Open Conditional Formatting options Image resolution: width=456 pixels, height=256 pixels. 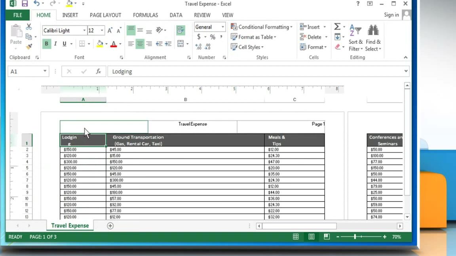click(261, 27)
